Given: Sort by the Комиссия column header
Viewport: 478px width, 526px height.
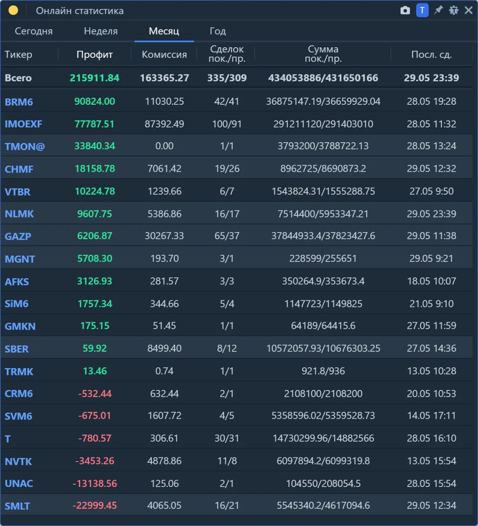Looking at the screenshot, I should [x=164, y=55].
